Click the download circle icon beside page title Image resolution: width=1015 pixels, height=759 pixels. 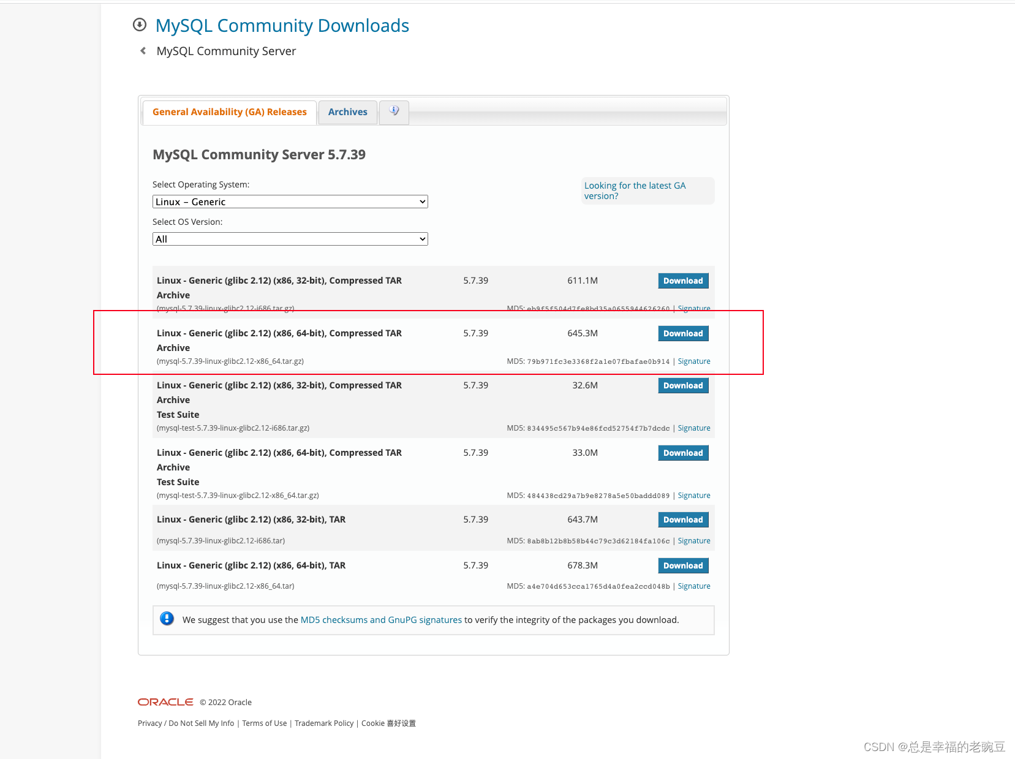point(140,25)
